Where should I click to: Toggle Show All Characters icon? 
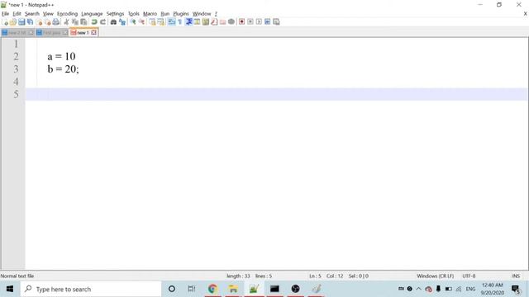[x=180, y=22]
